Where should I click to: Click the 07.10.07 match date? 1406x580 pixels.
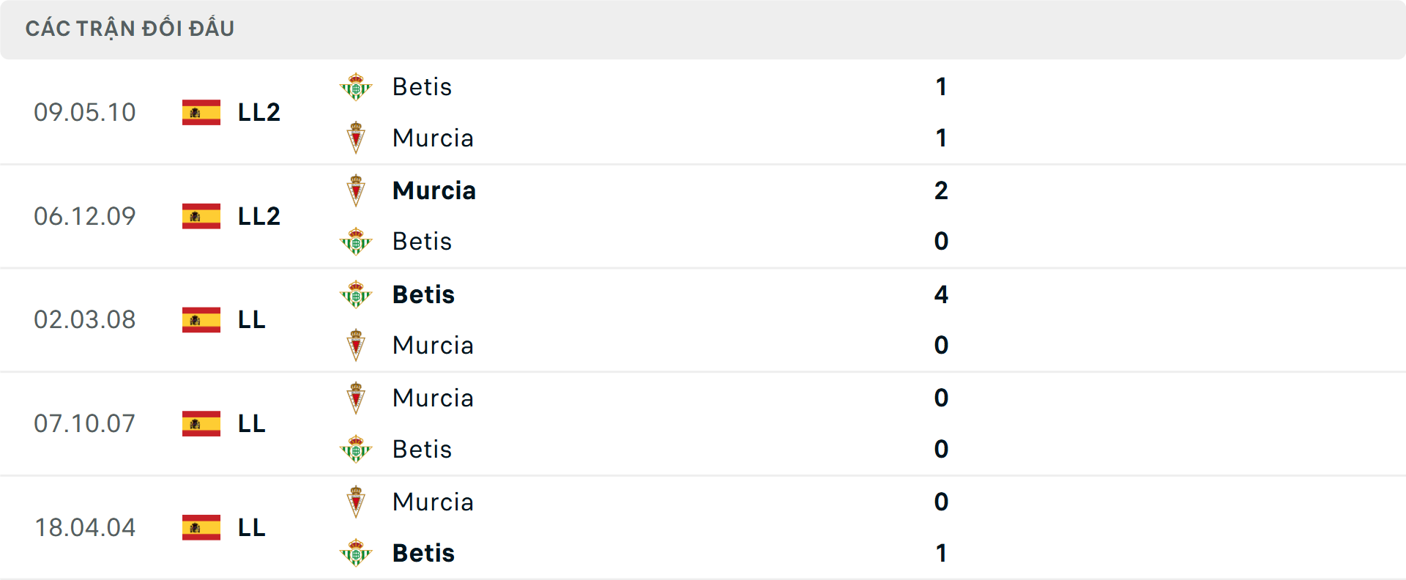pos(85,423)
